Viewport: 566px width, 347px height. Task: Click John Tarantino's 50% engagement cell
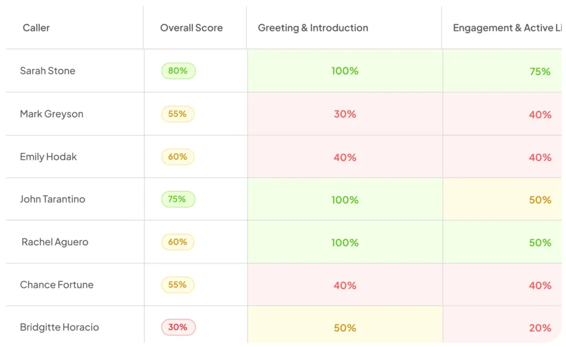[502, 199]
